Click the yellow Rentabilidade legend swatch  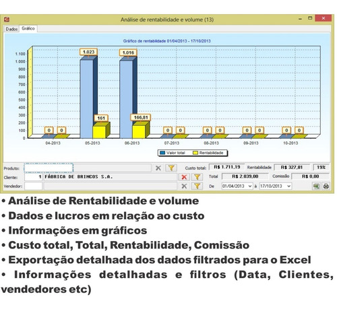(x=195, y=153)
